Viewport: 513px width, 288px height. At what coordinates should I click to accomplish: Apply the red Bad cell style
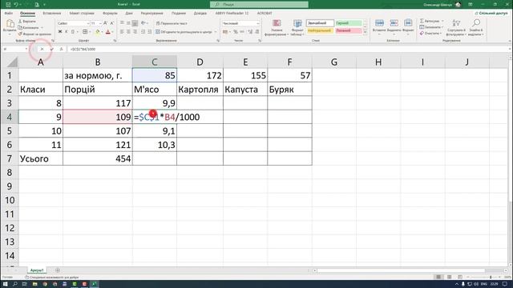click(x=349, y=30)
